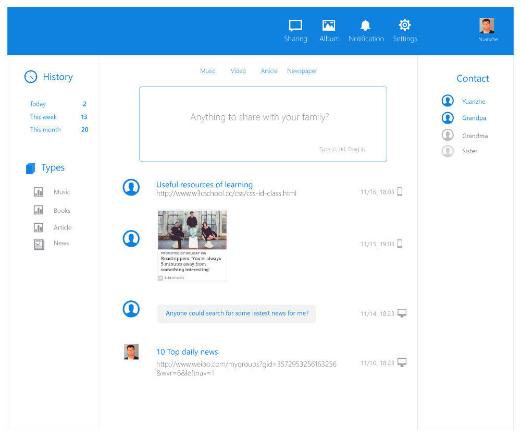Click the Notification bell icon
Viewport: 521px width, 436px height.
click(x=366, y=25)
